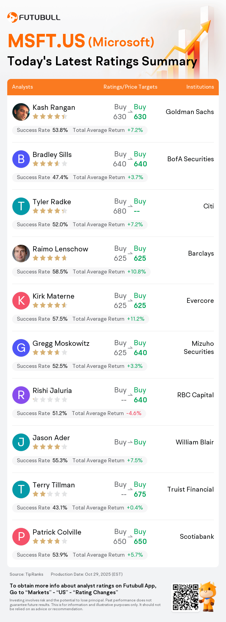Click the QR code at the bottom
Screen dimensions: 226x622
coord(186,597)
